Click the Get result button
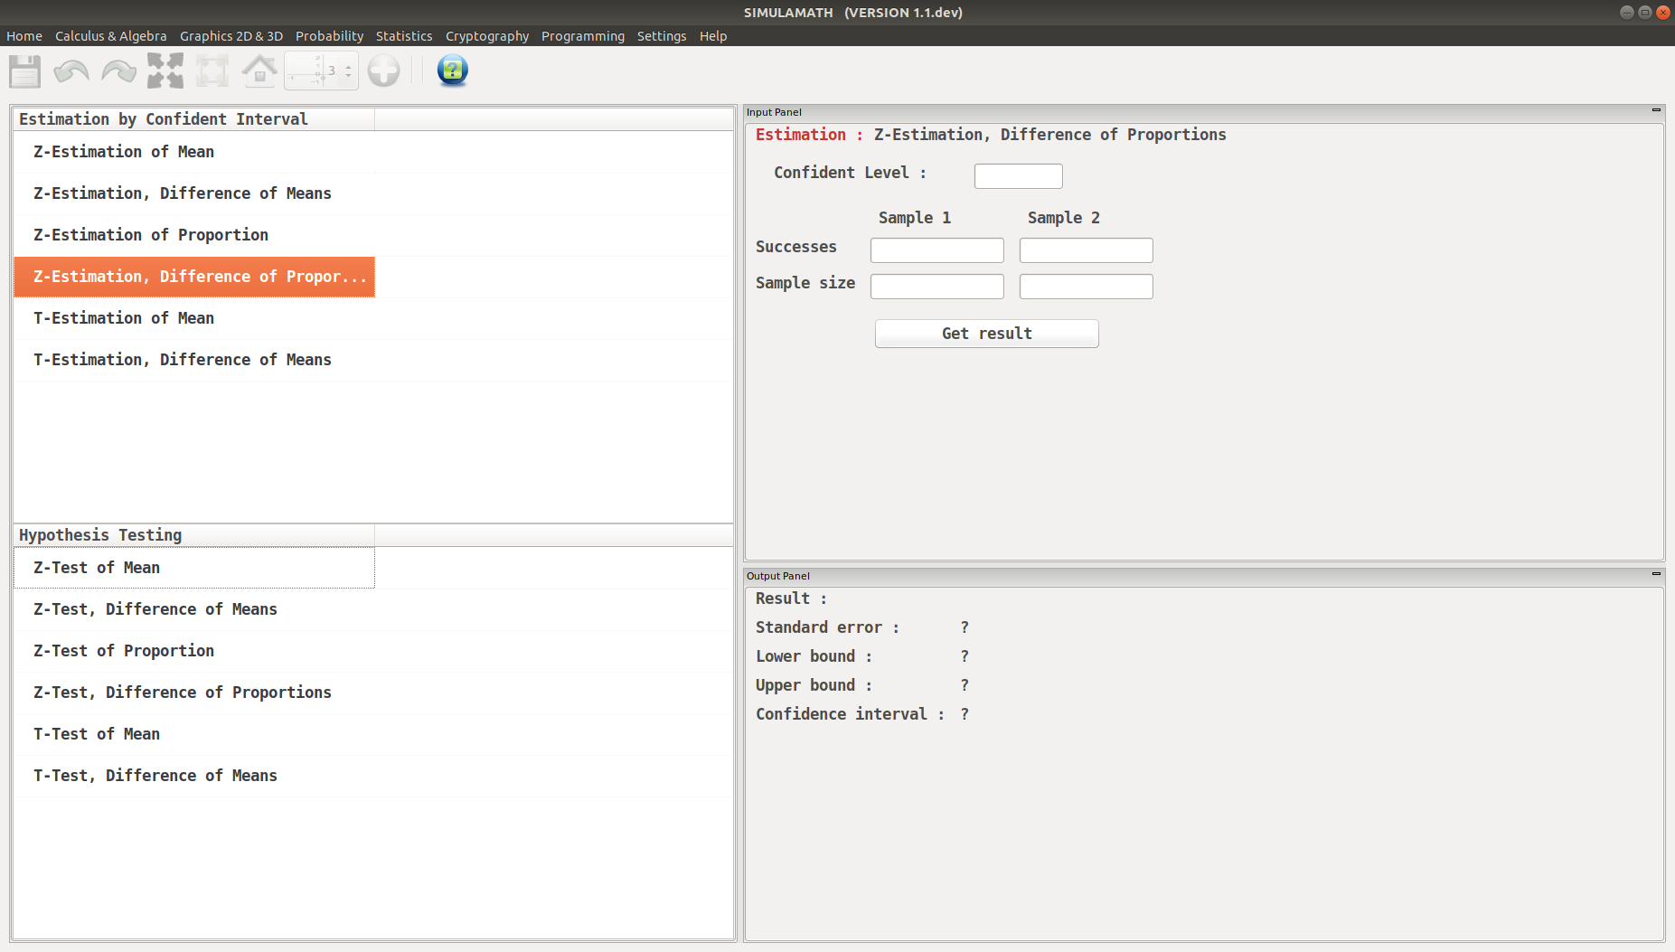The width and height of the screenshot is (1675, 952). (x=987, y=334)
